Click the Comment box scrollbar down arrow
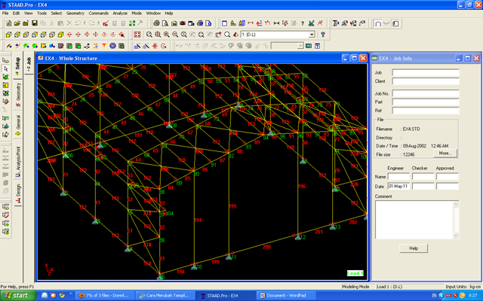483x301 pixels. pos(456,236)
